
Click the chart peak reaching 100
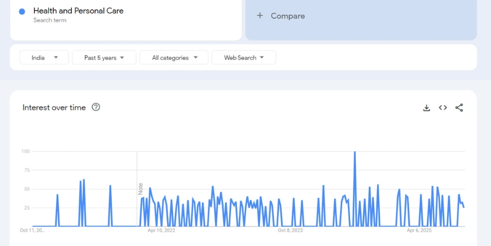coord(355,152)
